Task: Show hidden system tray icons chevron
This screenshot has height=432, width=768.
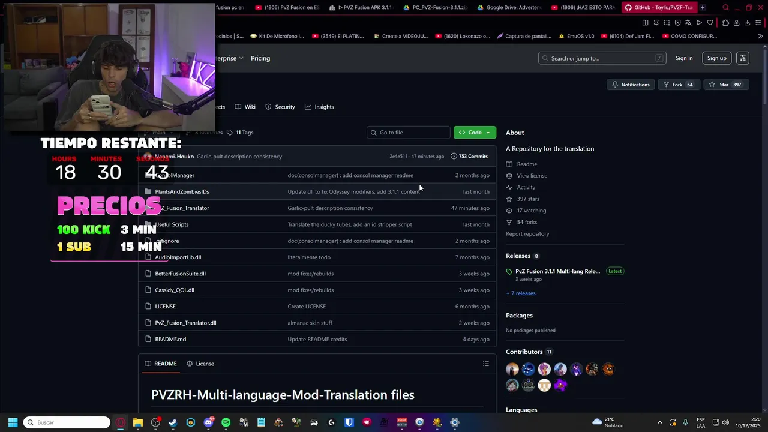Action: pyautogui.click(x=660, y=422)
